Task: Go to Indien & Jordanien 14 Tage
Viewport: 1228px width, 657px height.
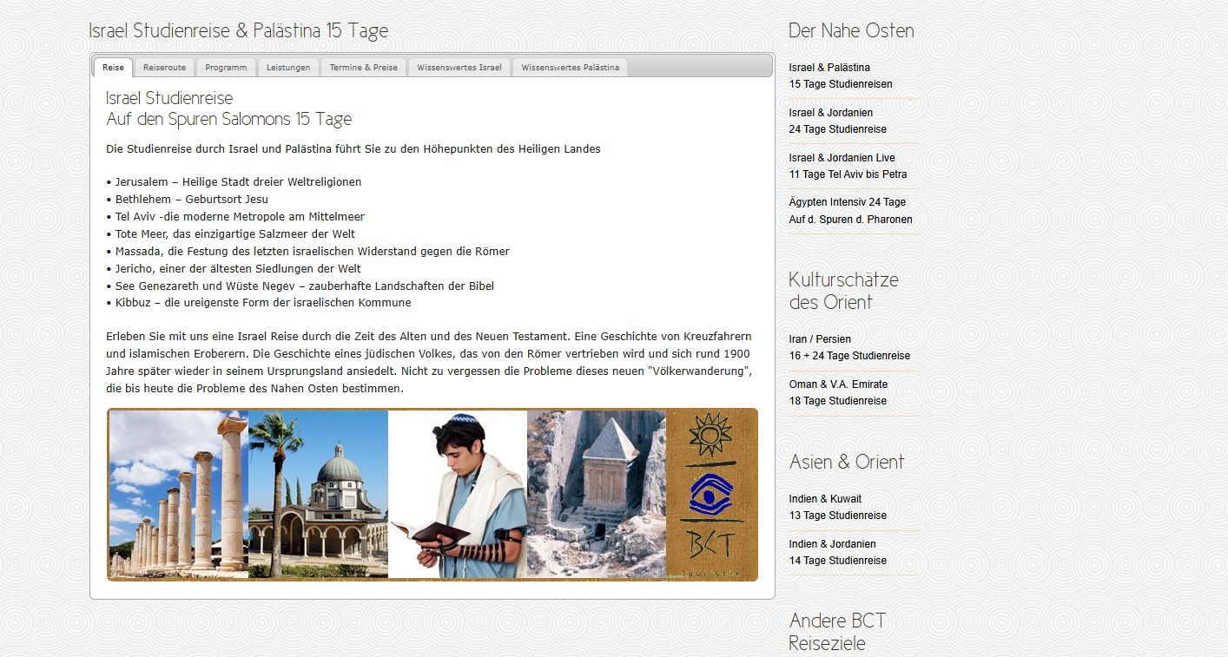Action: (837, 552)
